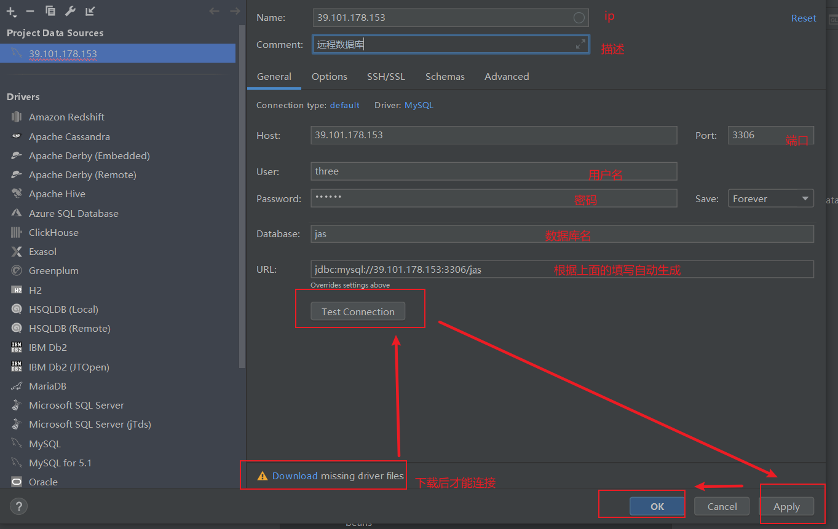Image resolution: width=838 pixels, height=529 pixels.
Task: Click the ClickHouse driver icon
Action: (17, 232)
